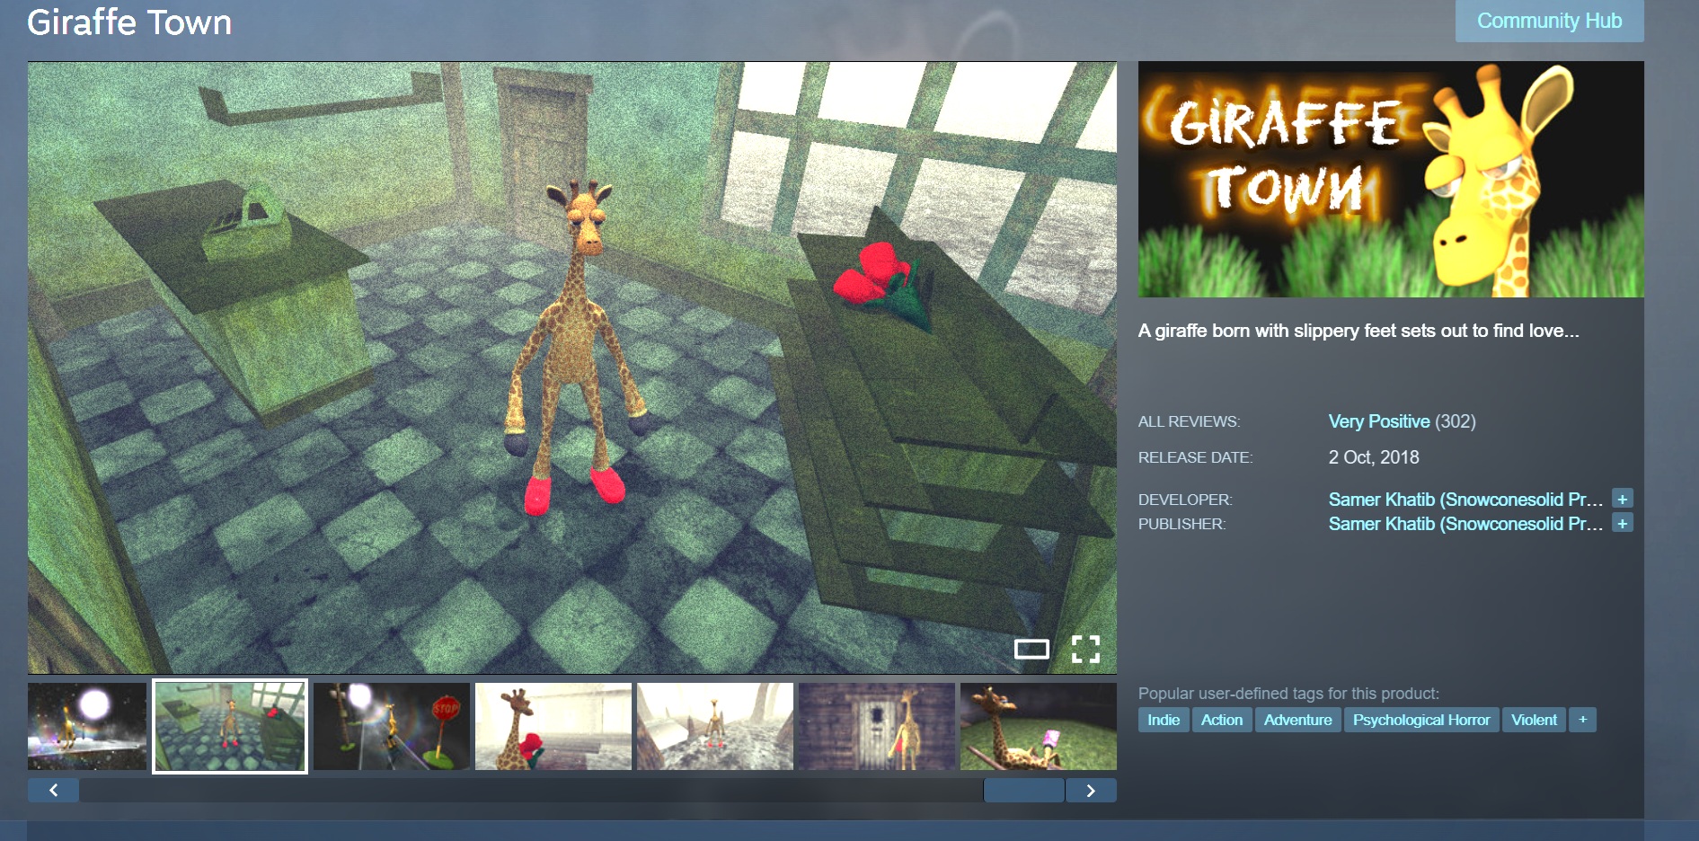Open publisher Samer Khatib's page

[1465, 524]
